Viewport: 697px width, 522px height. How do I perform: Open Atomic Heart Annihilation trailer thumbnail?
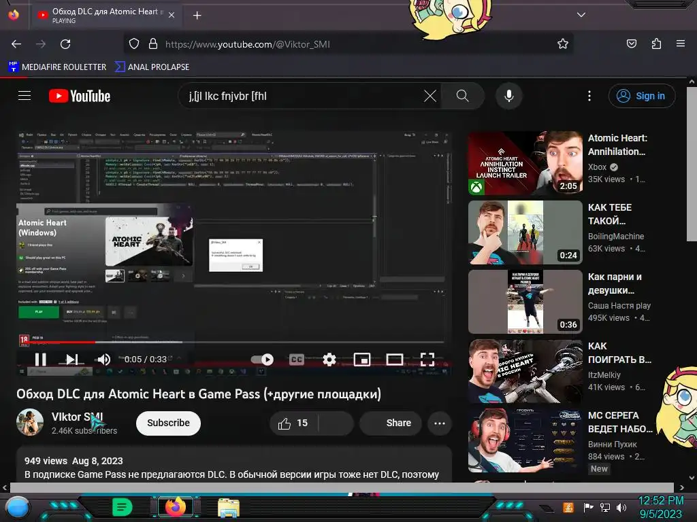click(x=525, y=163)
